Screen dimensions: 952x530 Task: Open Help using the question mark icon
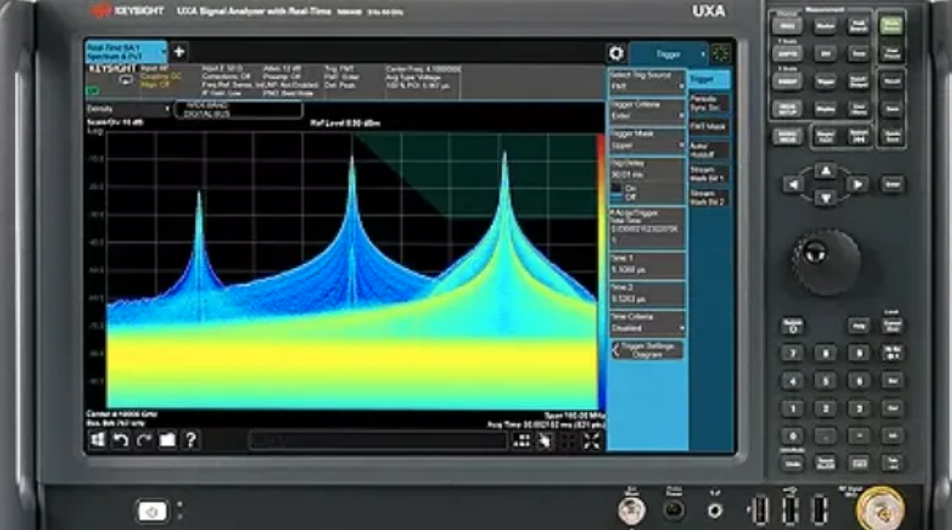190,442
